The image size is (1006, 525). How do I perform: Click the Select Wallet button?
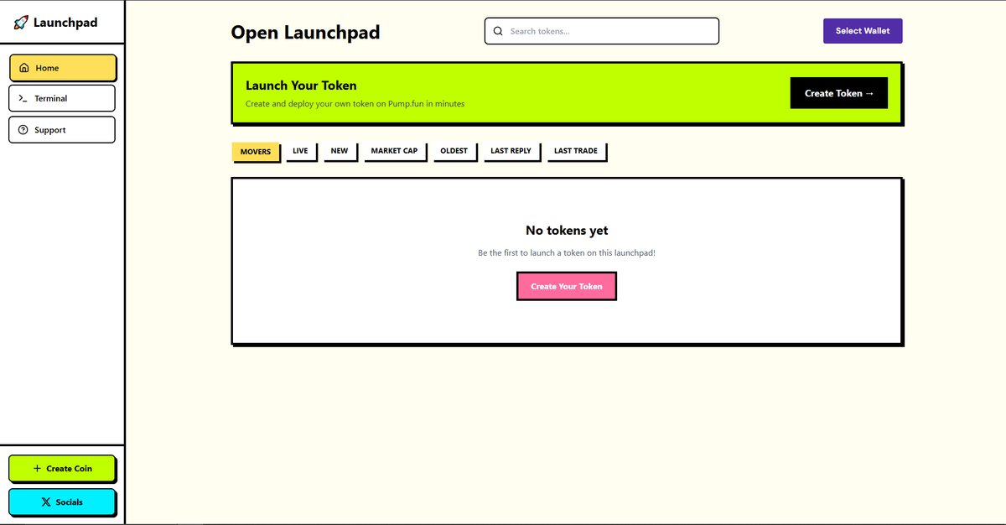tap(863, 30)
